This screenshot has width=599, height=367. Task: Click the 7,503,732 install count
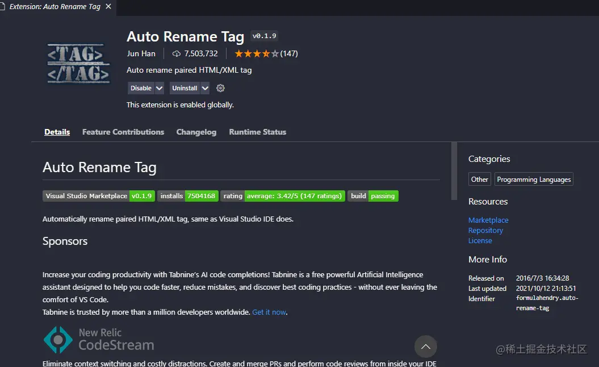click(201, 53)
